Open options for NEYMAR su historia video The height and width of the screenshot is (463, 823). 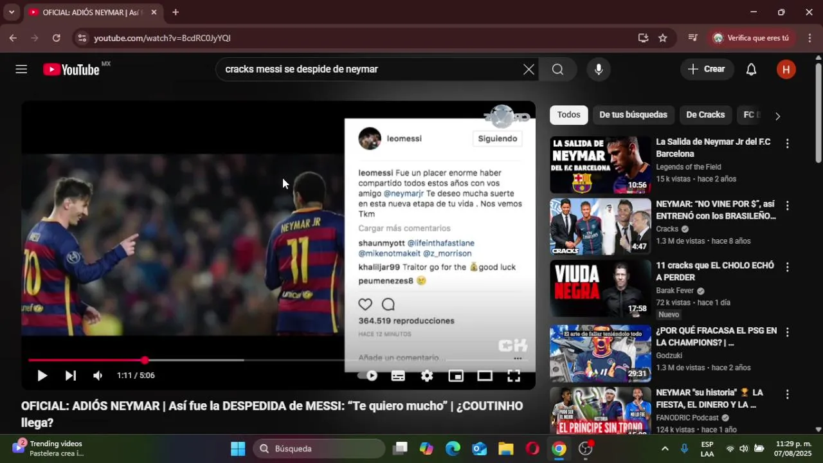point(787,394)
